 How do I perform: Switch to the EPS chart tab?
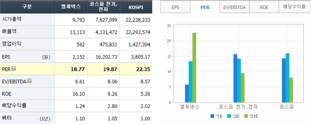(175, 7)
